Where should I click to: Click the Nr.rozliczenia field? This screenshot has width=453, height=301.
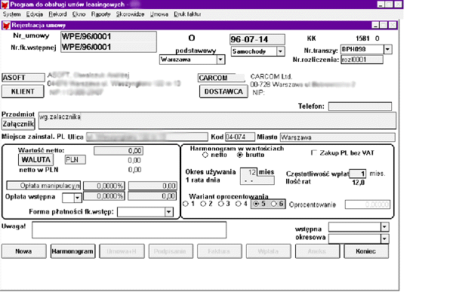[362, 60]
